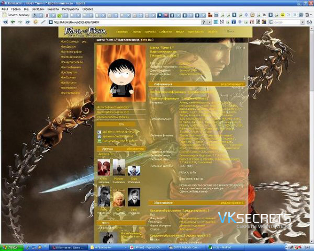Click the reload page icon
The image size is (314, 251).
point(36,22)
